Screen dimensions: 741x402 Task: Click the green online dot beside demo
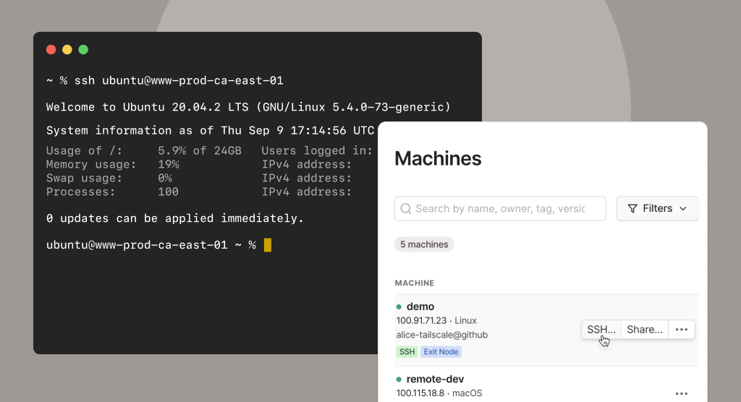coord(399,307)
